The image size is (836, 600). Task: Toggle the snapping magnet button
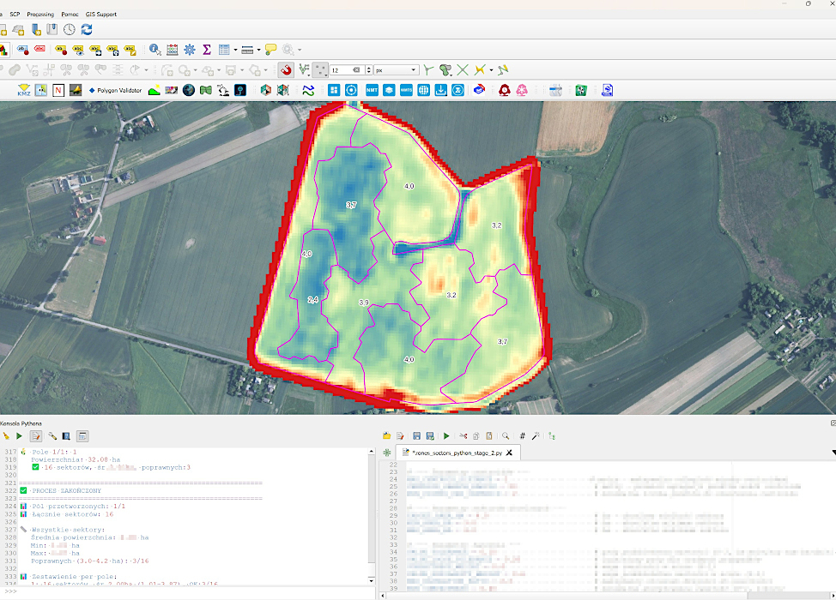tap(286, 69)
